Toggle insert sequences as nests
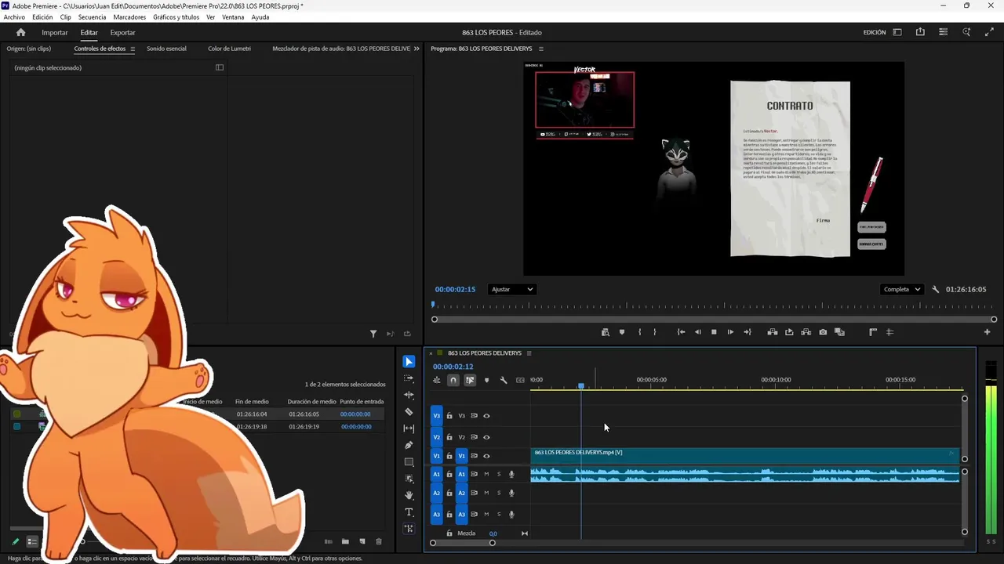1004x564 pixels. coord(437,380)
